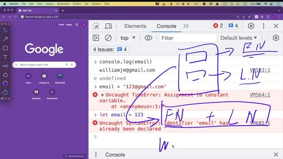Expand the Uncaught TypeError stack trace
The image size is (283, 159).
tap(103, 95)
